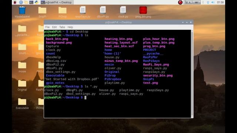This screenshot has height=133, width=237.
Task: Select the __pycache__ folder on desktop
Action: click(x=22, y=31)
